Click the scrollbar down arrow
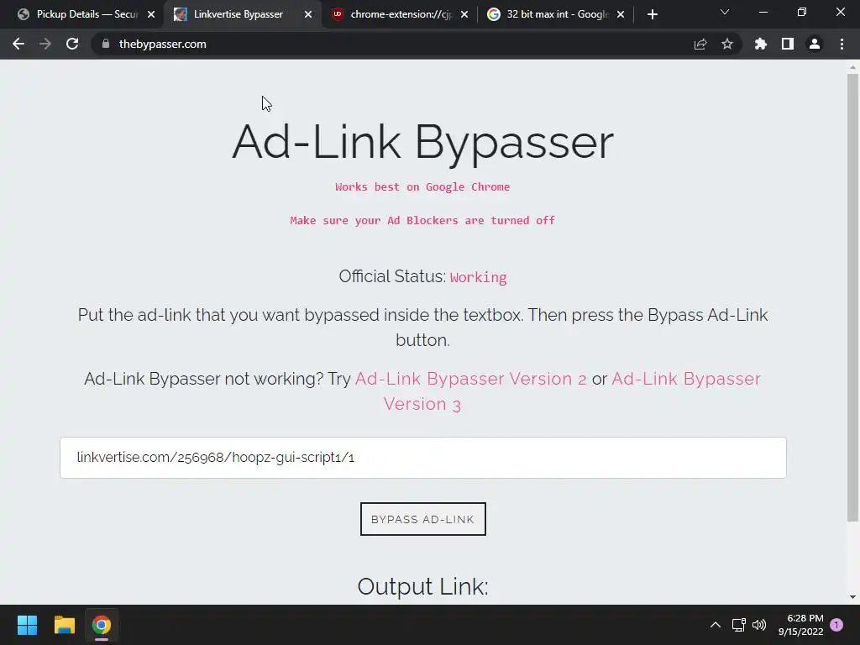Viewport: 860px width, 645px height. (x=852, y=597)
